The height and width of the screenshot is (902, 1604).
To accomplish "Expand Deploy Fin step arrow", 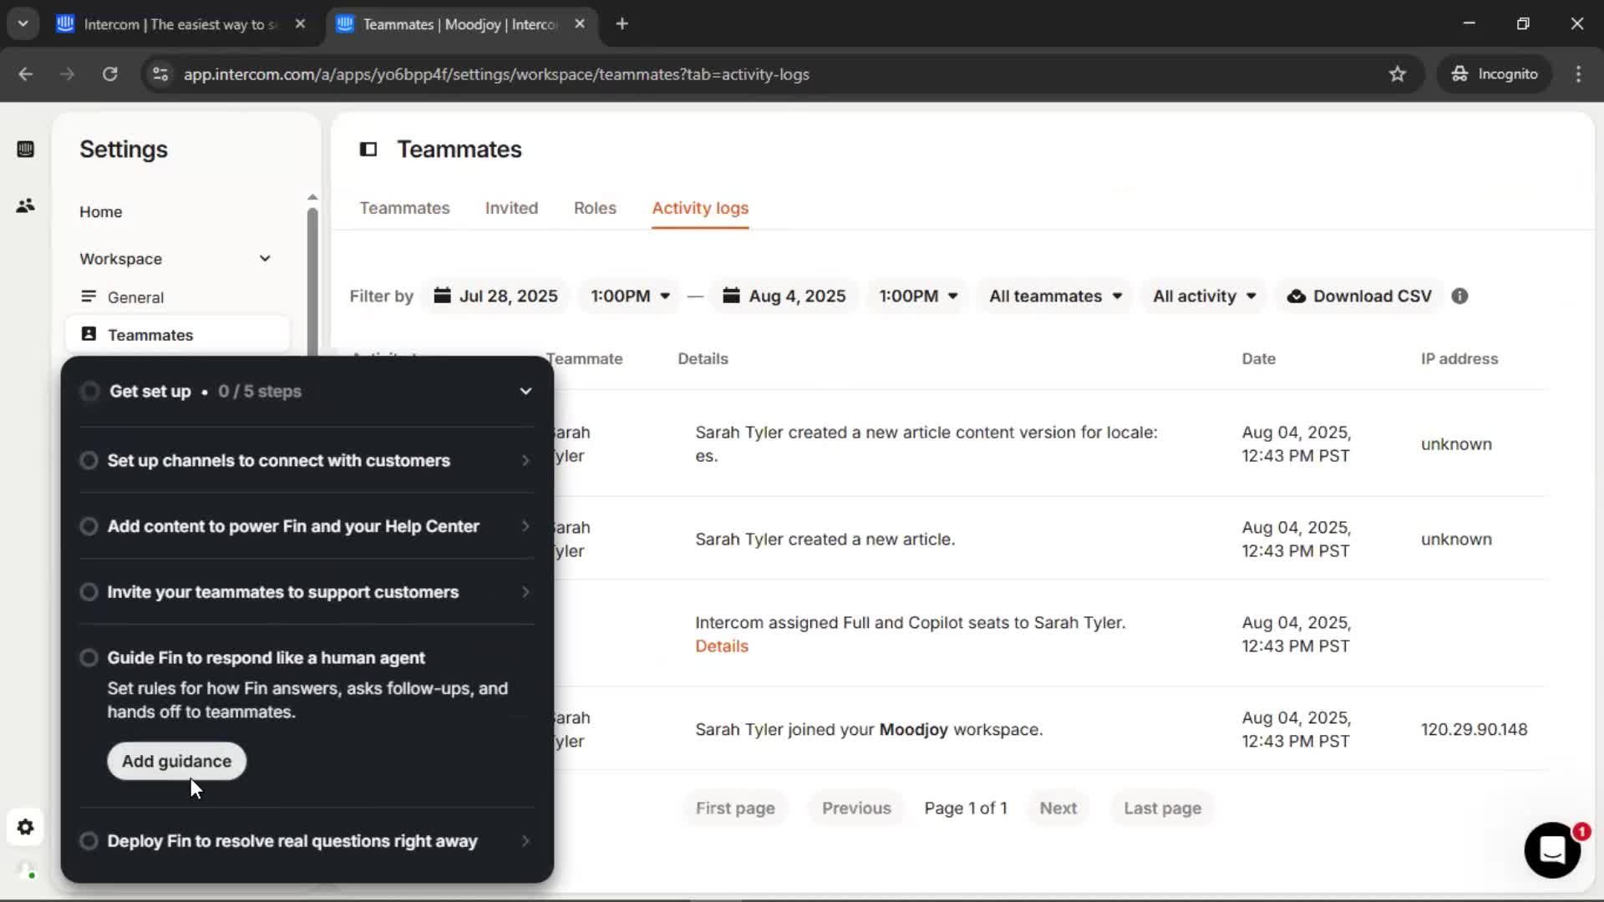I will click(525, 841).
